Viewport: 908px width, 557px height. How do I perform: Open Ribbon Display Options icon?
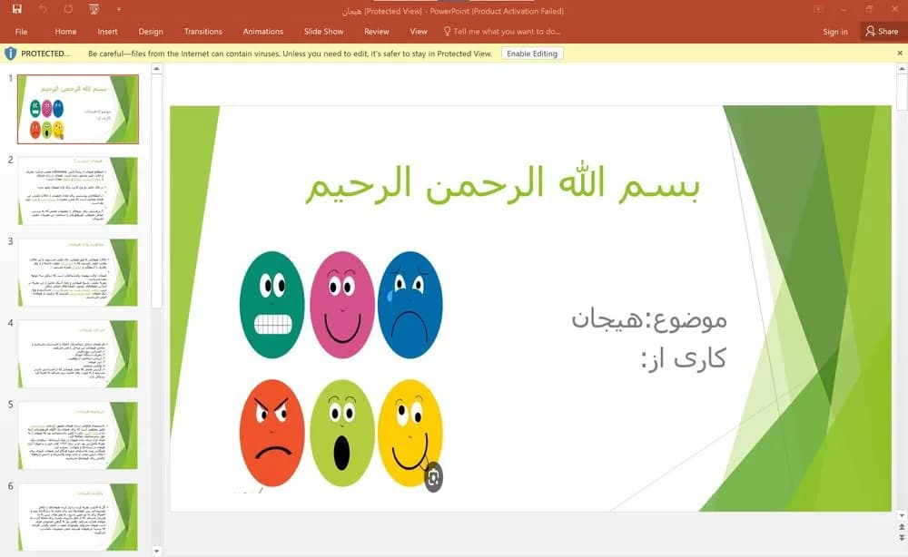pyautogui.click(x=818, y=9)
